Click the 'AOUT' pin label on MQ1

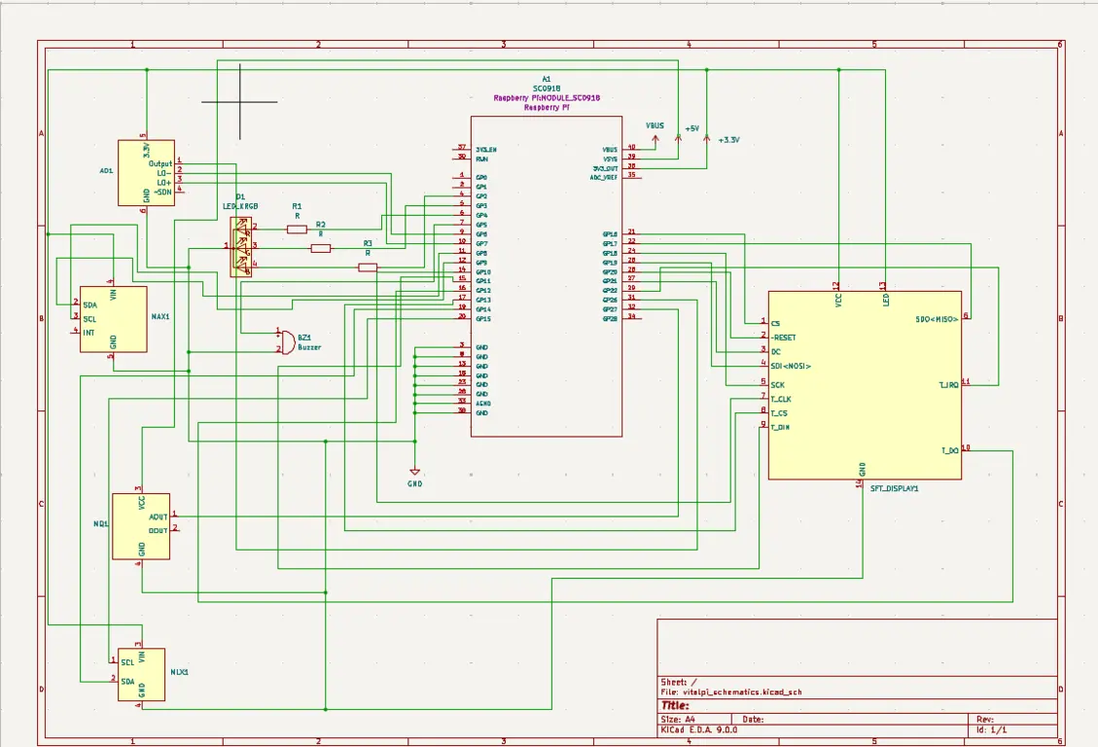point(159,516)
